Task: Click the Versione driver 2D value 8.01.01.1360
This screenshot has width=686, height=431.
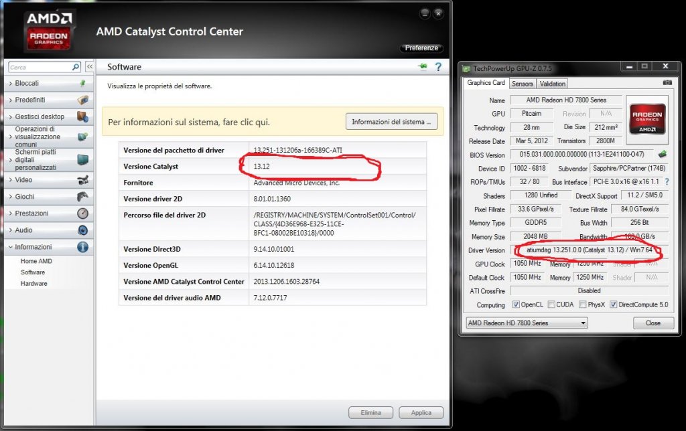Action: click(272, 199)
